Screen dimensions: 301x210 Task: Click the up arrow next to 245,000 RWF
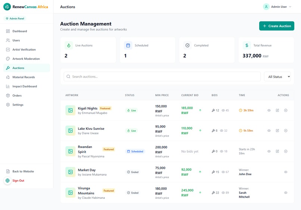click(200, 193)
